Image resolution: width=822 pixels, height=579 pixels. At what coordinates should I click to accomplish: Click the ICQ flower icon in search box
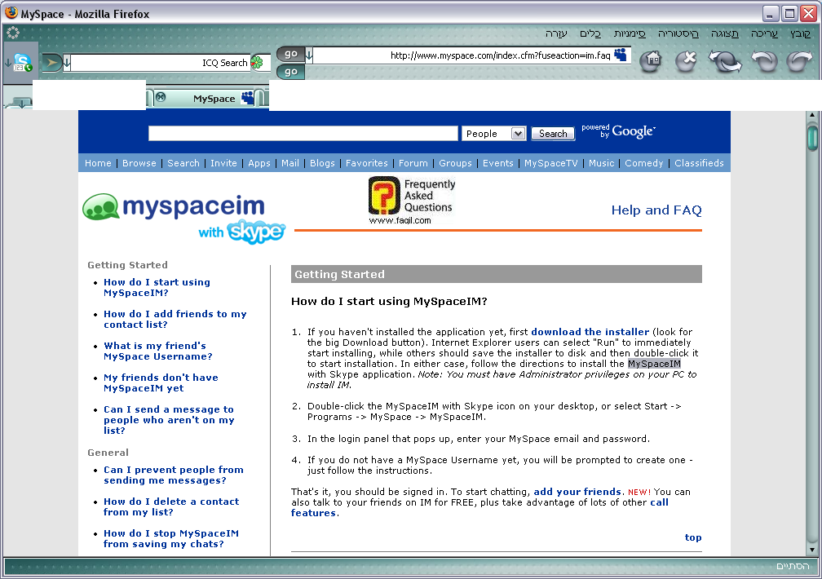click(258, 63)
